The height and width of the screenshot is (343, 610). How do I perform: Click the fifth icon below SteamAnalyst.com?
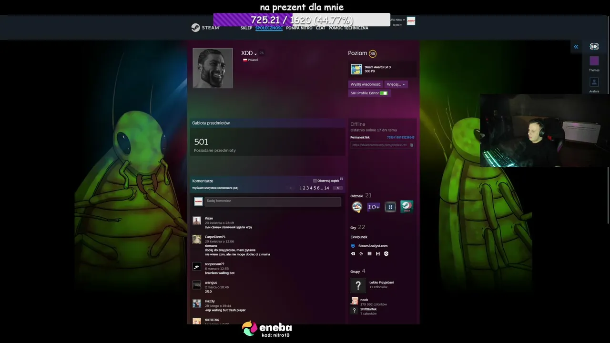tap(386, 254)
